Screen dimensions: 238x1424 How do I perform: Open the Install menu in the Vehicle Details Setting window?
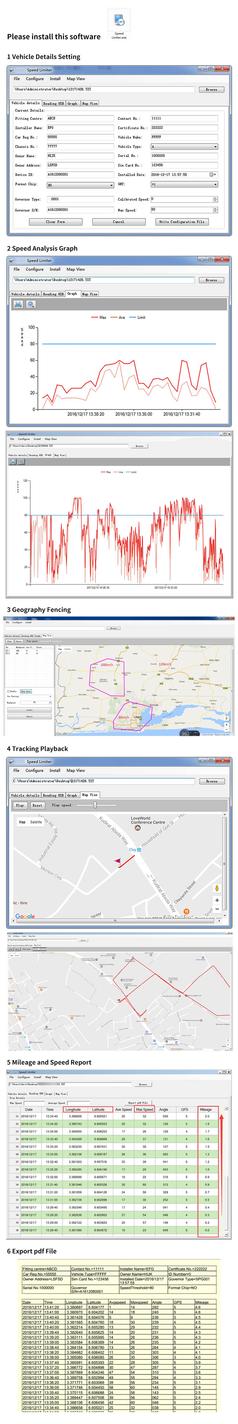tap(55, 78)
